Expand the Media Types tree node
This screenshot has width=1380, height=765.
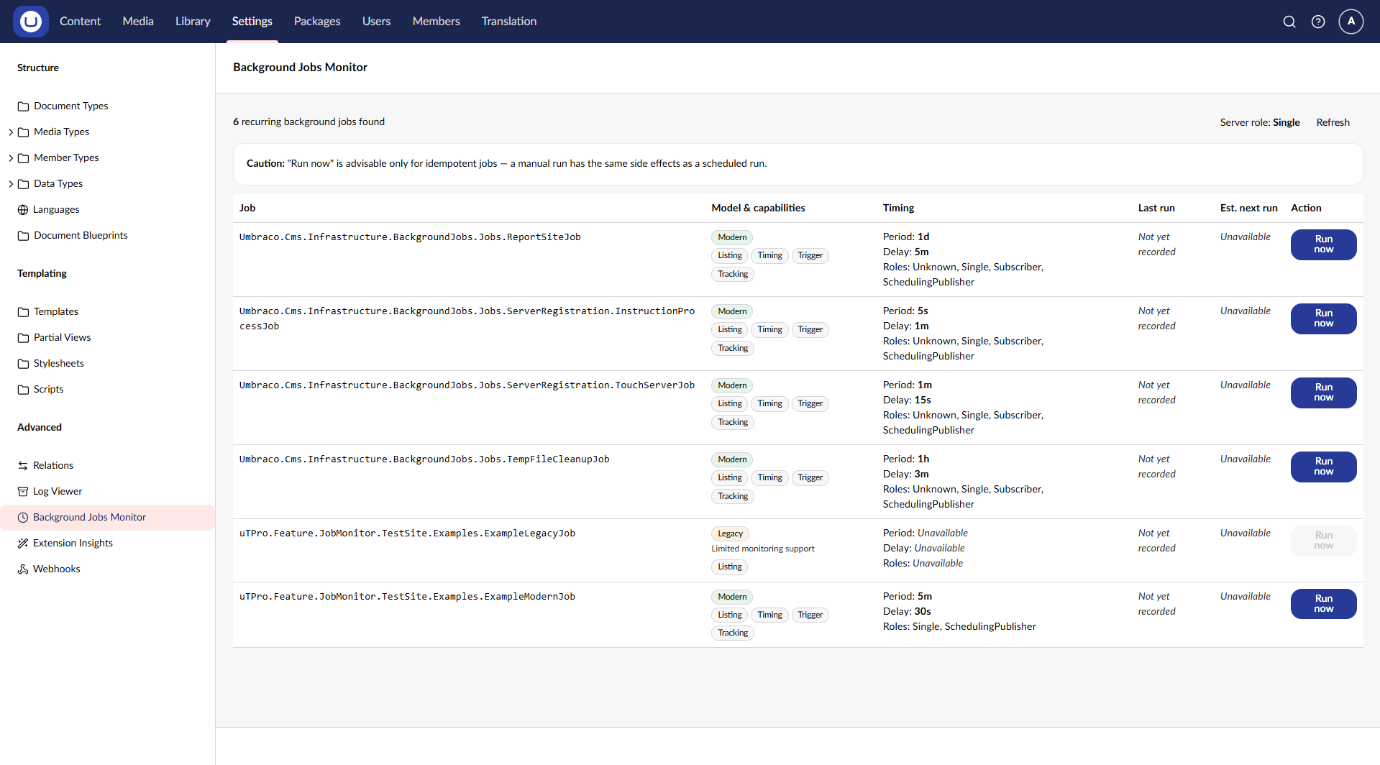(x=11, y=132)
